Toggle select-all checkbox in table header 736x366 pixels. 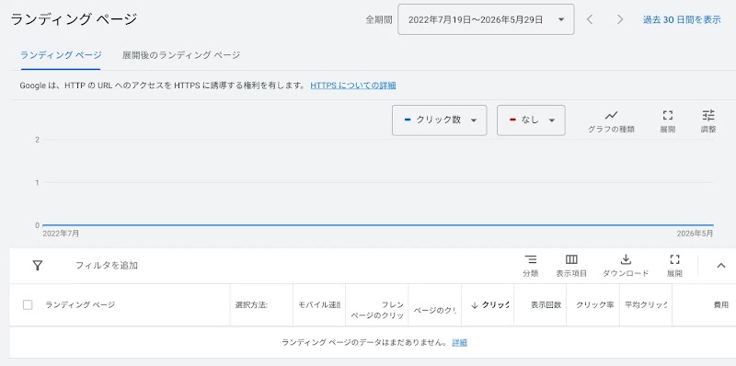point(28,305)
